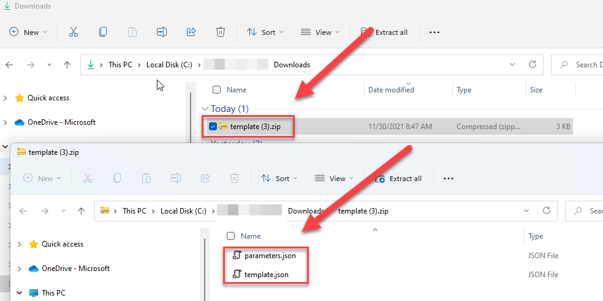Click This PC breadcrumb in zip address bar
Viewport: 603px width, 301px height.
tap(135, 211)
